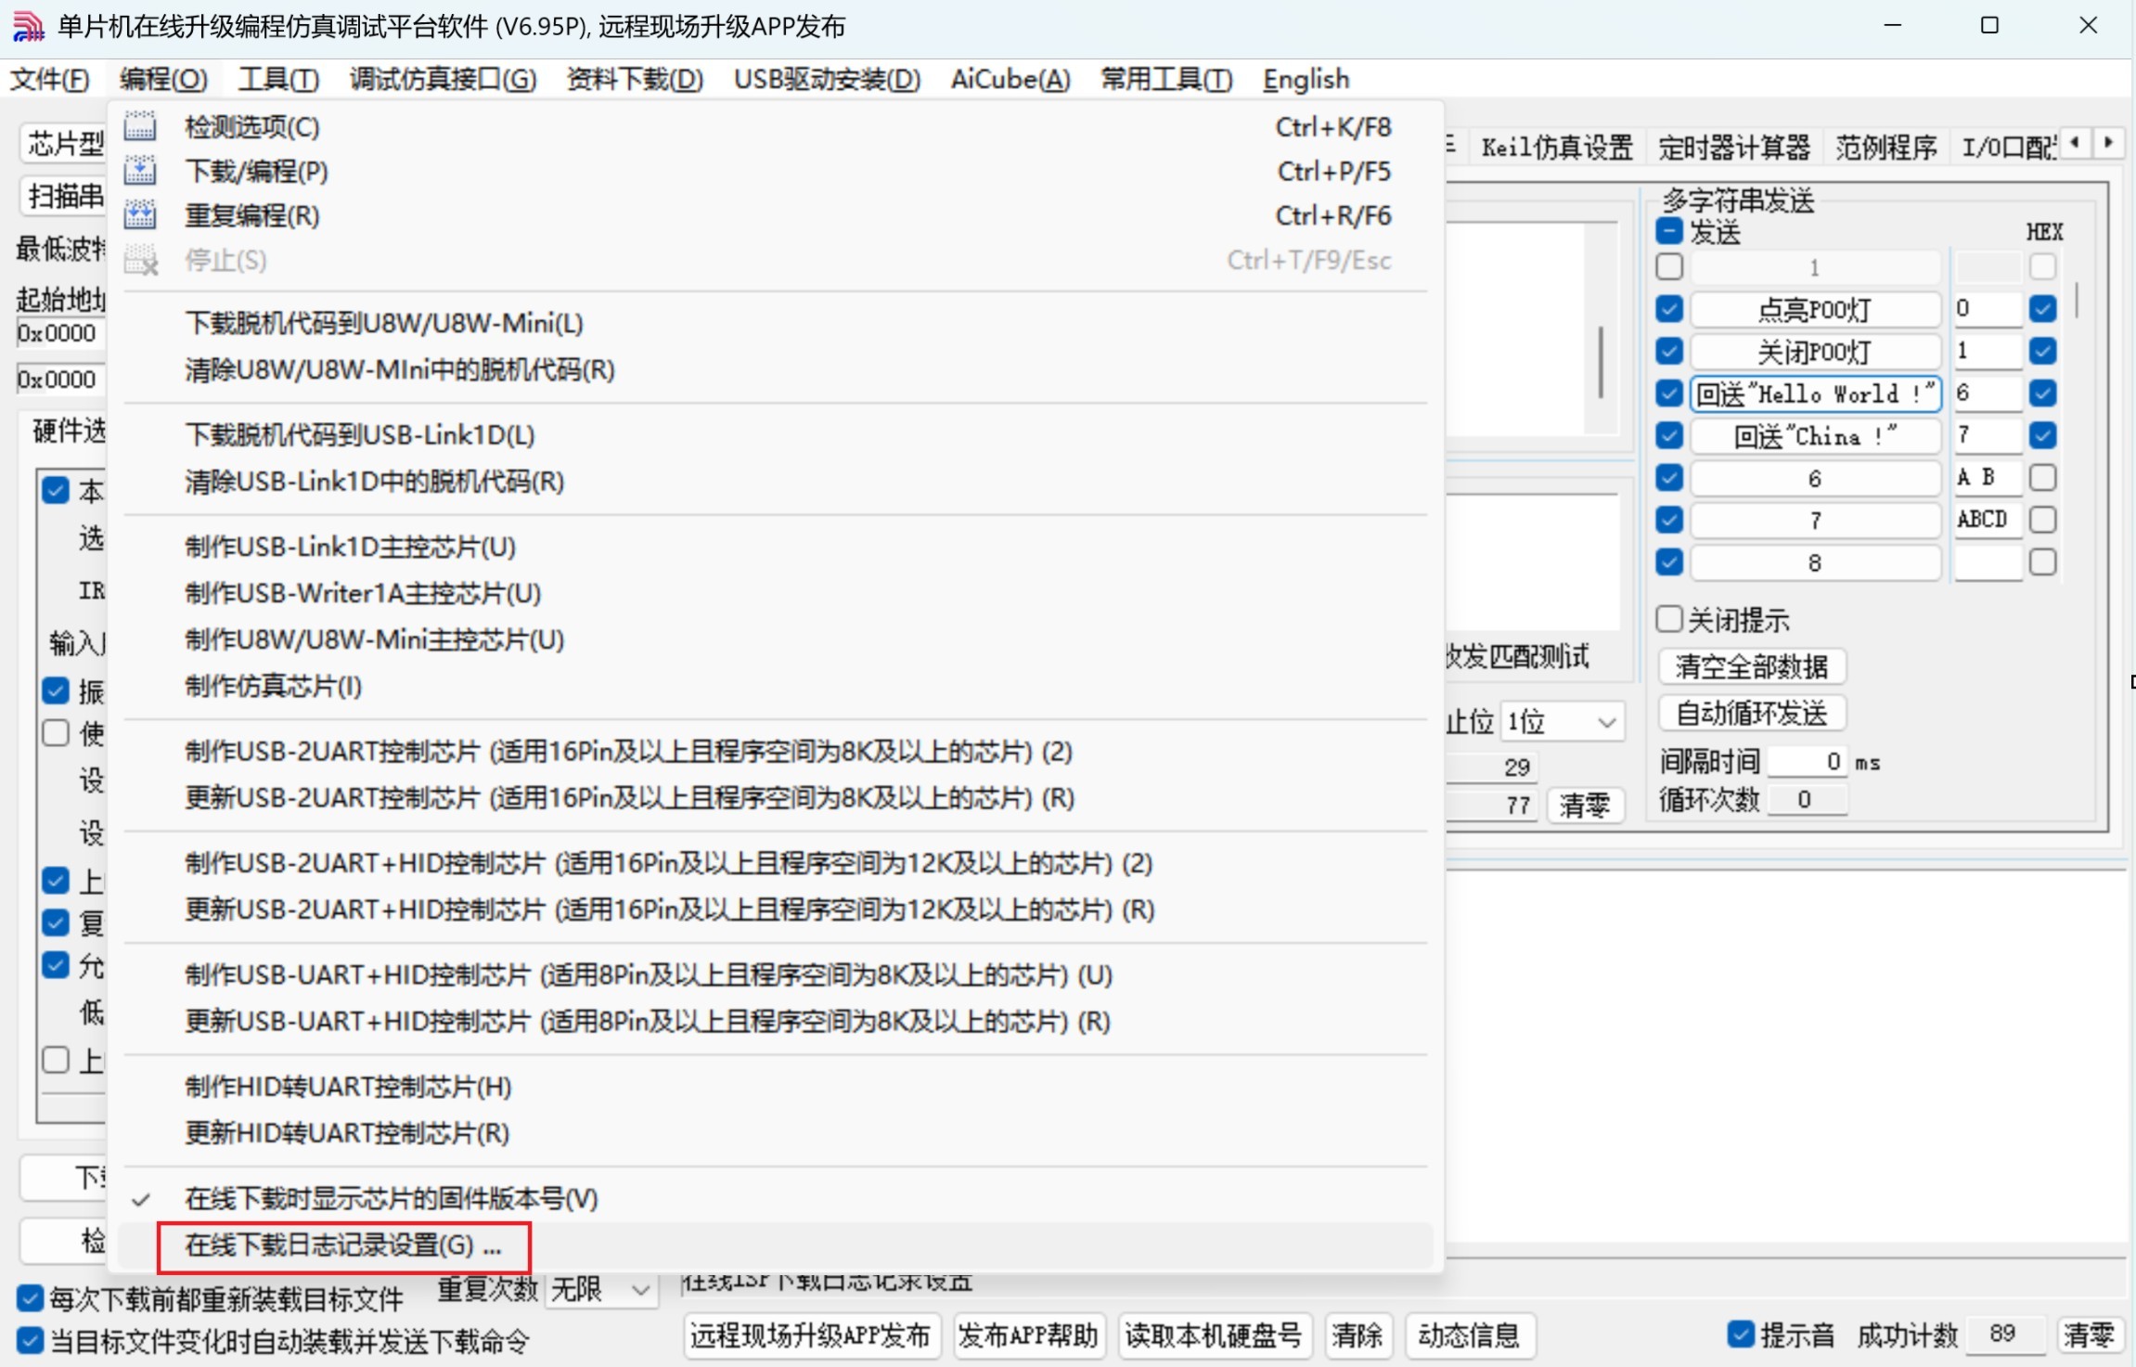Check the 关闭提示 checkbox
The image size is (2136, 1367).
[x=1668, y=619]
